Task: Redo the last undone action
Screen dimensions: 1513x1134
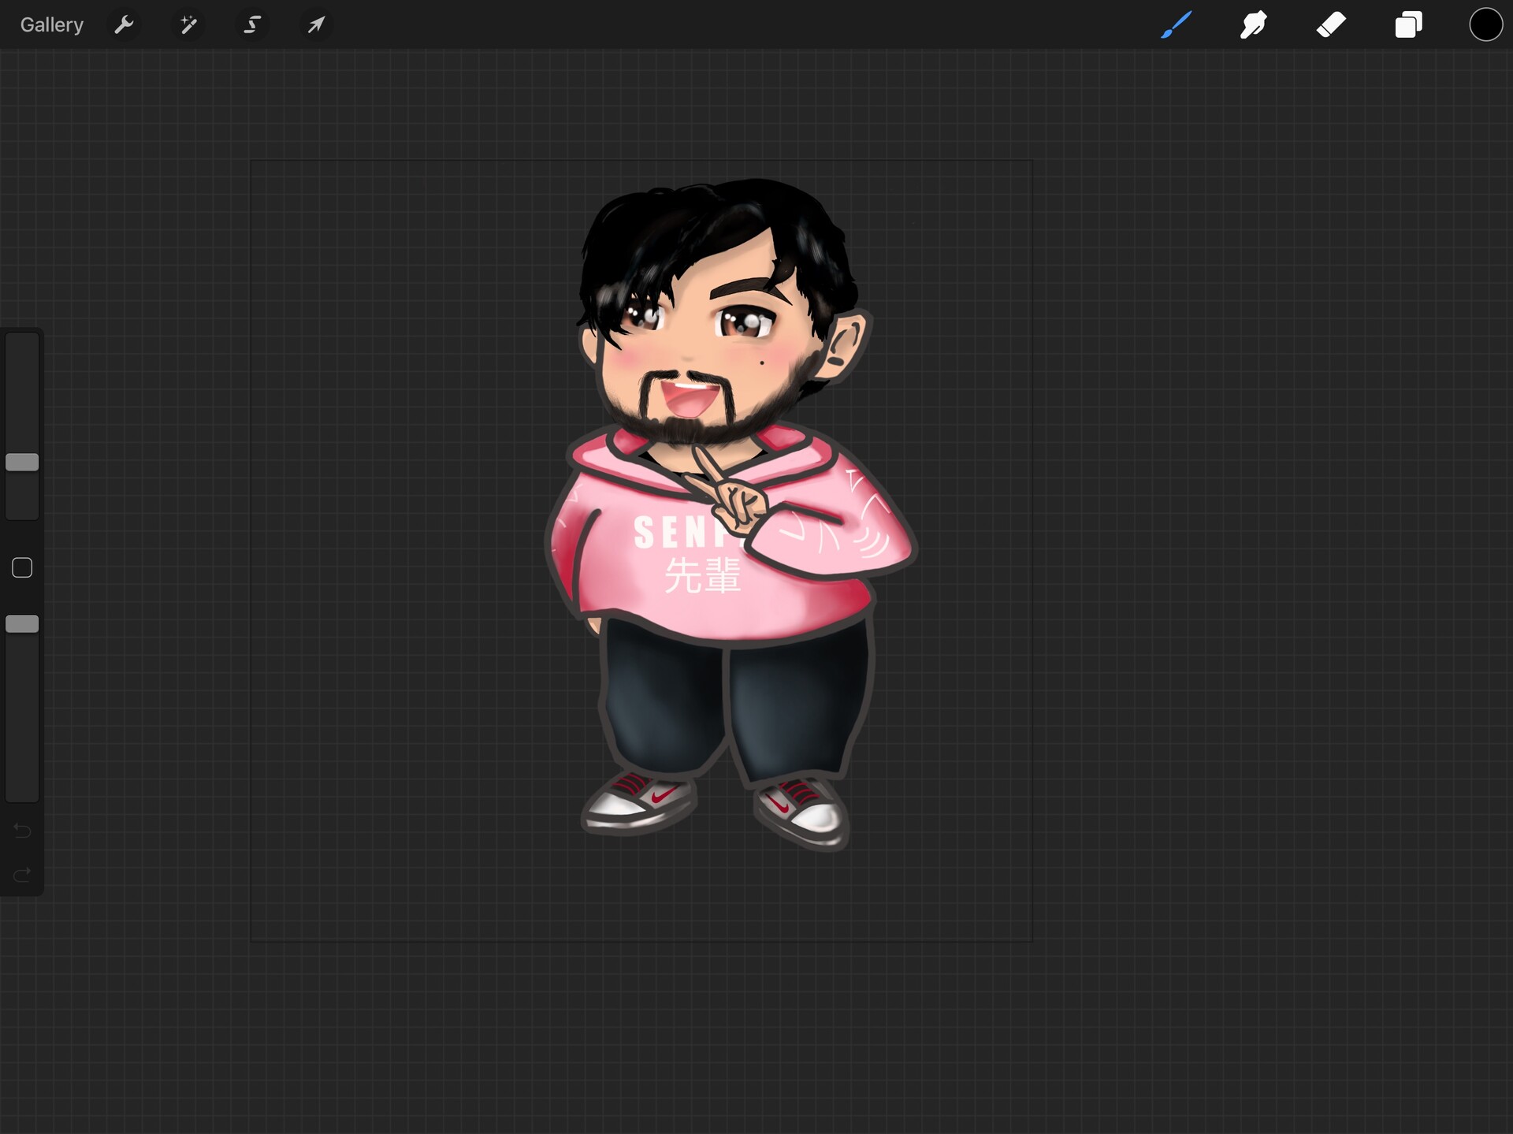Action: (x=21, y=874)
